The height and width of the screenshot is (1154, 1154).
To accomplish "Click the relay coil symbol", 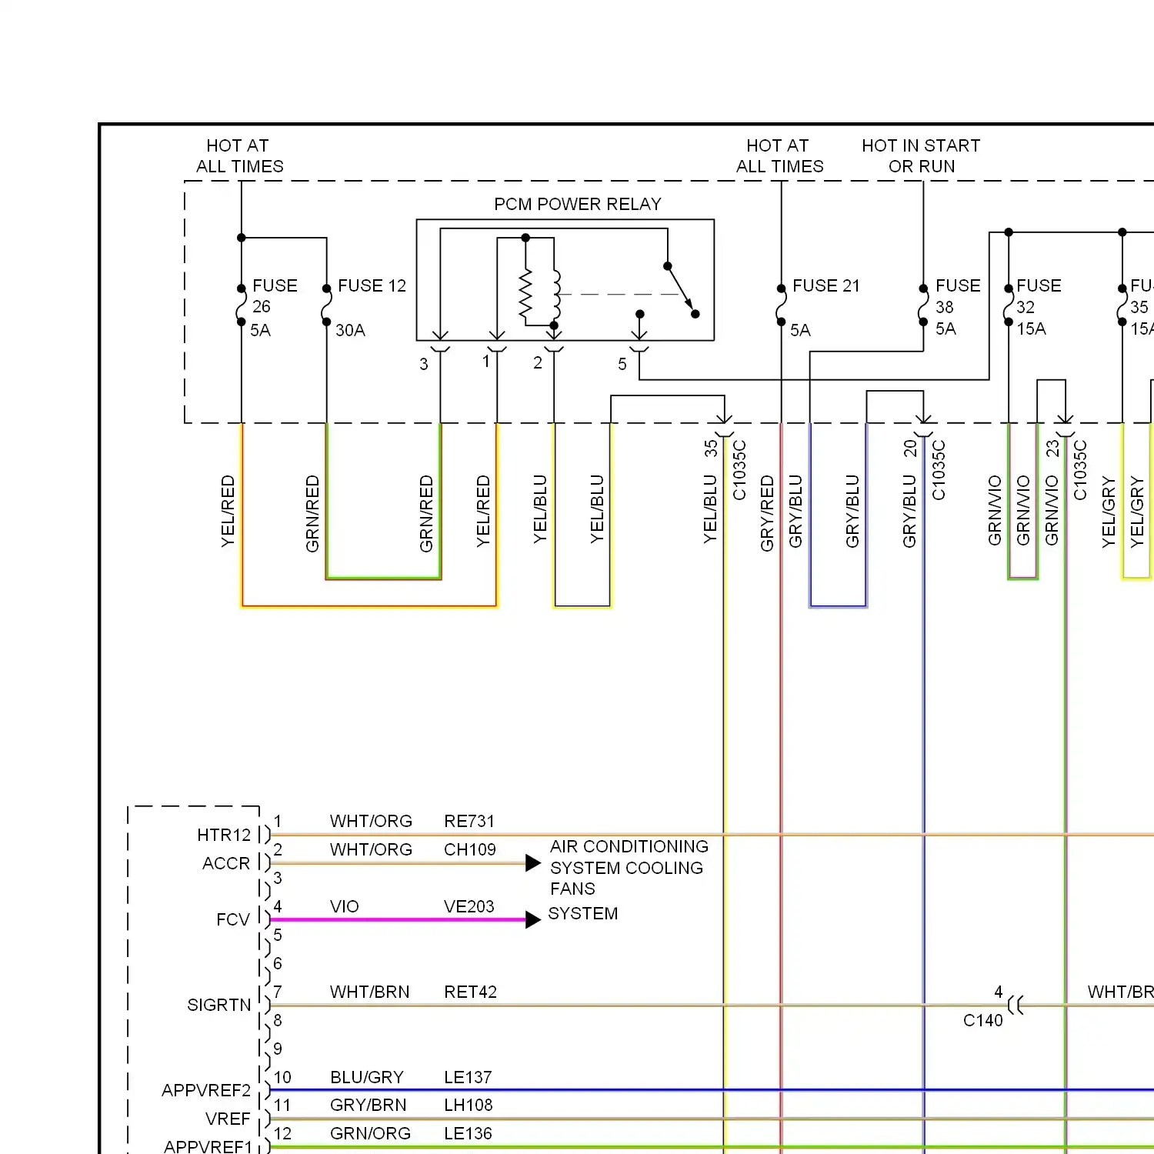I will click(x=556, y=295).
